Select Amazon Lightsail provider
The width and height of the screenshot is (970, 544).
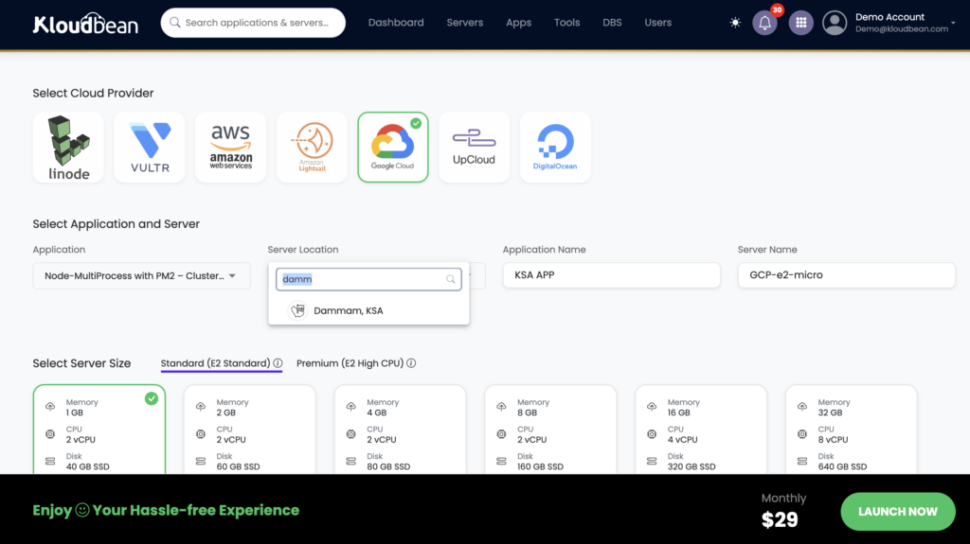tap(312, 148)
